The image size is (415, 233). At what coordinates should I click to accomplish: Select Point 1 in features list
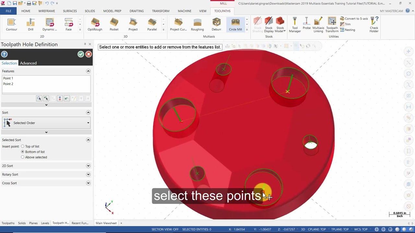tap(8, 78)
